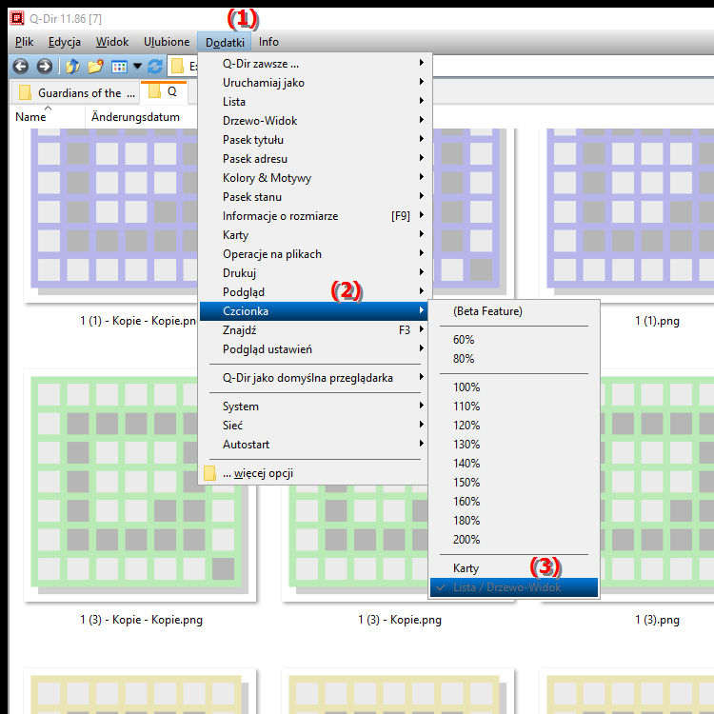Click '(Beta Feature)' submenu header
Image resolution: width=714 pixels, height=714 pixels.
click(x=514, y=311)
